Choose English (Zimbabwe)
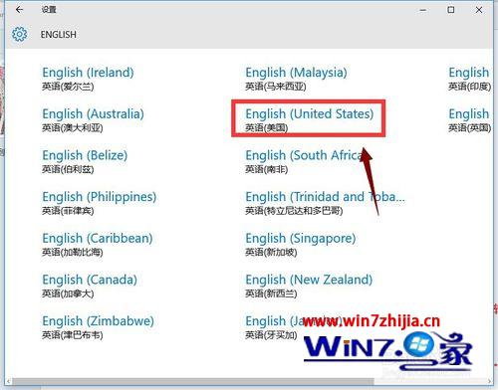This screenshot has width=498, height=390. (98, 327)
